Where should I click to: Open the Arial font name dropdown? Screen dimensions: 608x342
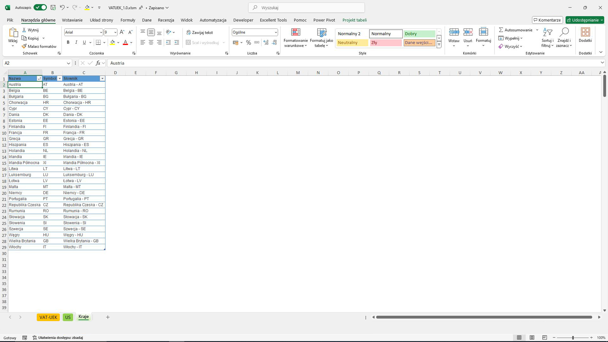coord(101,33)
